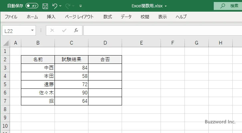Click the empty 合否 cell beside 90
The image size is (242, 133).
click(x=105, y=93)
